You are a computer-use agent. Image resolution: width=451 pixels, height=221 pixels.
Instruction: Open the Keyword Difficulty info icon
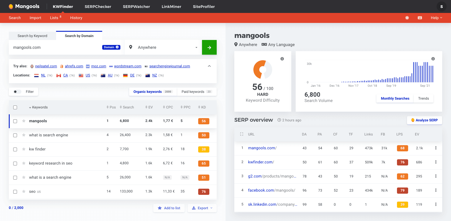[282, 59]
